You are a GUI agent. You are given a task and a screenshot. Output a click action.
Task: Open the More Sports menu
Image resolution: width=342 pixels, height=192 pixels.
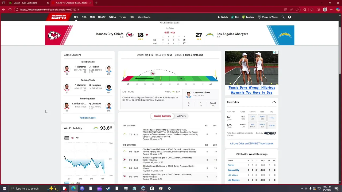click(144, 17)
